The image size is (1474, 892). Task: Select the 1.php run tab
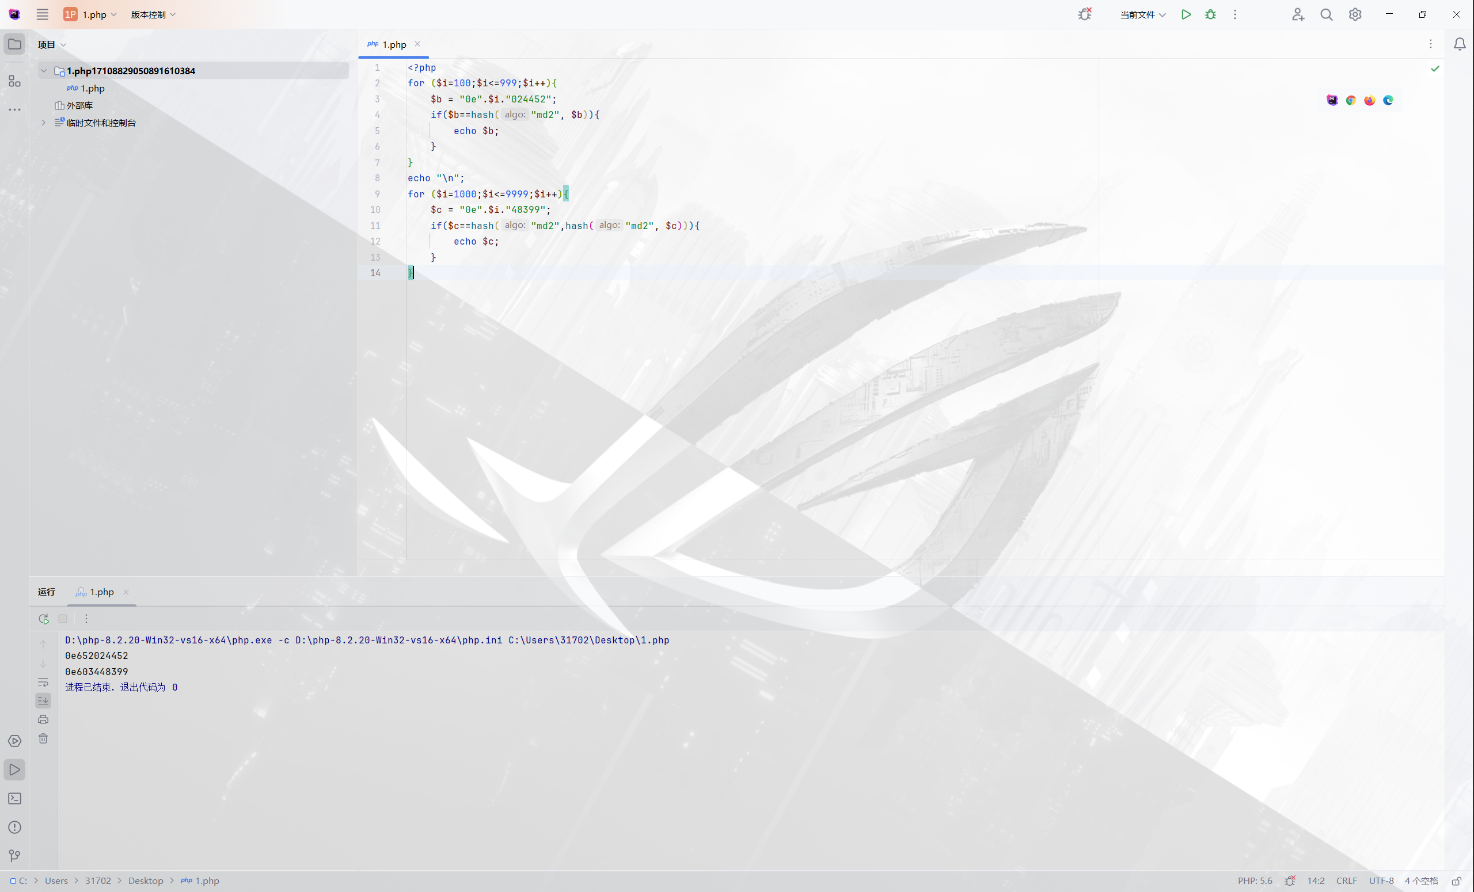click(x=101, y=592)
